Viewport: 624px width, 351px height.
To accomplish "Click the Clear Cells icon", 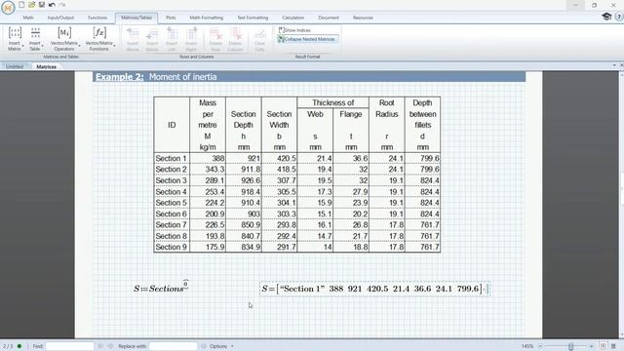I will [x=260, y=33].
